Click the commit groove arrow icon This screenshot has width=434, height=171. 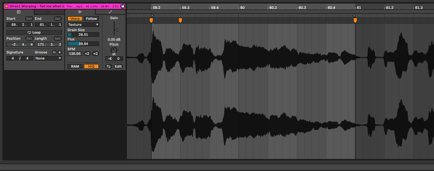click(59, 52)
